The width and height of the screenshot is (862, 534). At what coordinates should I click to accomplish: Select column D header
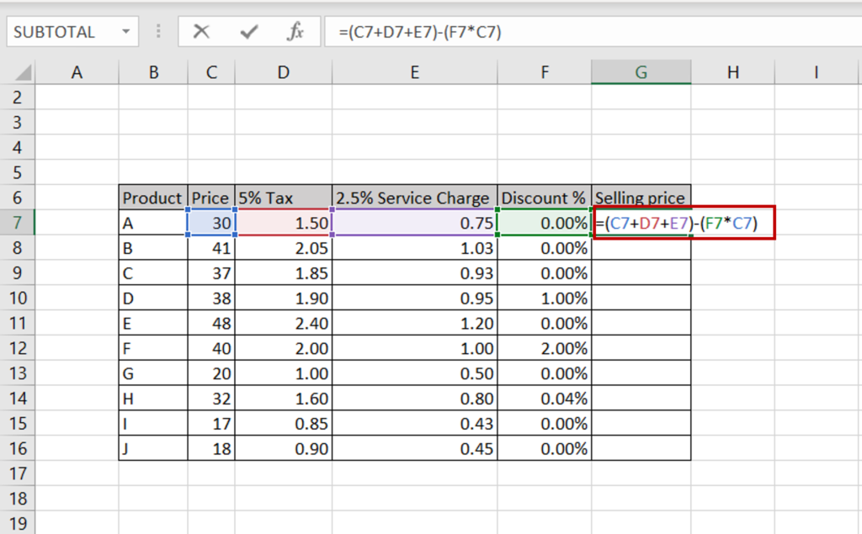(x=283, y=72)
